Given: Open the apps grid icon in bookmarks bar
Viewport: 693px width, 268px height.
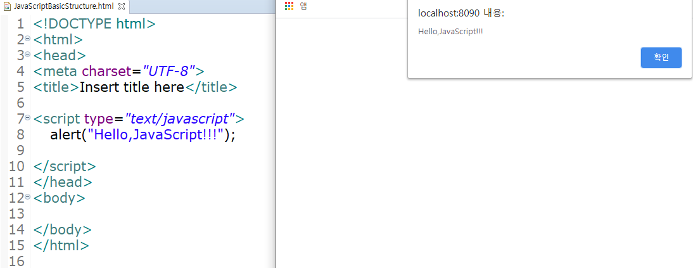Looking at the screenshot, I should tap(289, 6).
